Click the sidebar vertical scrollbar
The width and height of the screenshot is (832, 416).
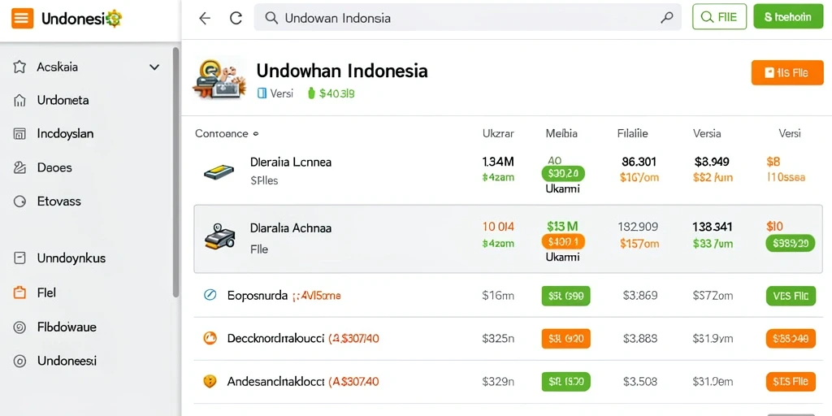click(175, 172)
